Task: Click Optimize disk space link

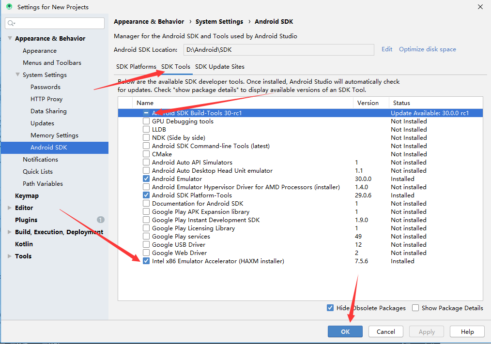Action: coord(428,49)
